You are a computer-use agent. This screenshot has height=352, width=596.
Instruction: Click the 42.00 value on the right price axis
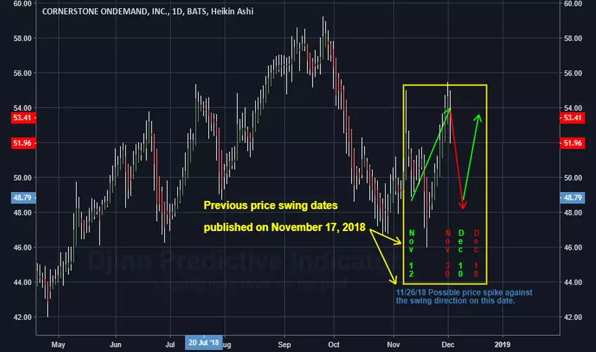point(573,317)
